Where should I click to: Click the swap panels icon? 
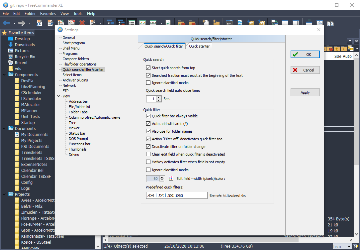point(275,23)
